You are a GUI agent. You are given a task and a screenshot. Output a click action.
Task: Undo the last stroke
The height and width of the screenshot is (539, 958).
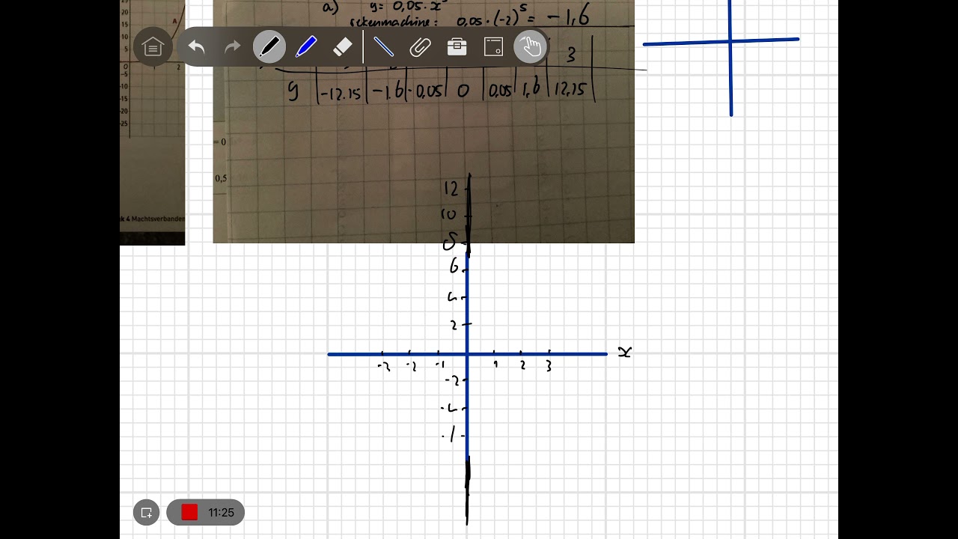pos(196,47)
